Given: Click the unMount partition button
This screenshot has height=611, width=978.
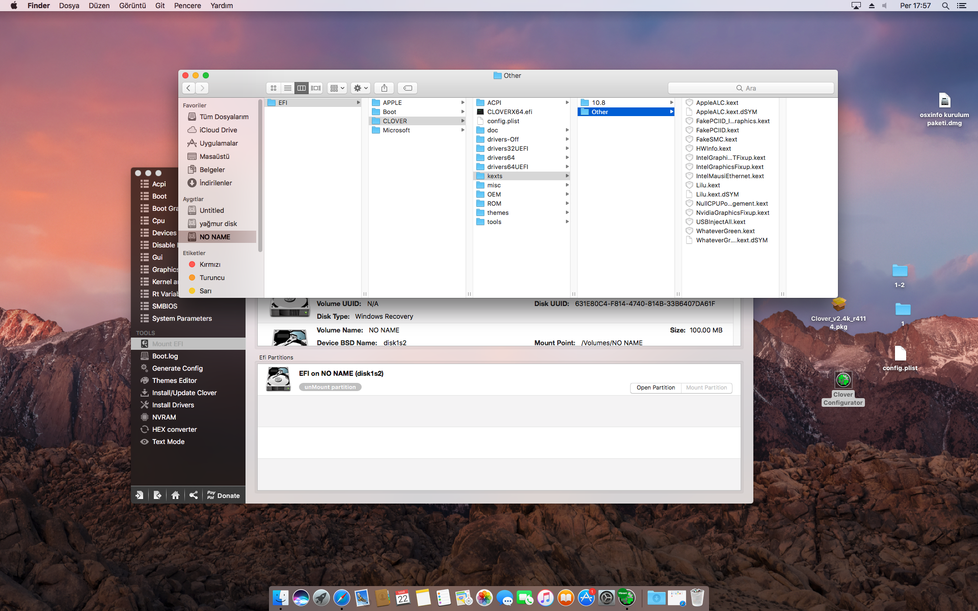Looking at the screenshot, I should (x=330, y=387).
